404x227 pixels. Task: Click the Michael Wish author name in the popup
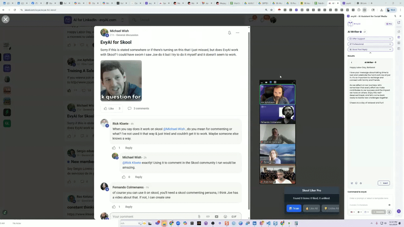click(119, 31)
